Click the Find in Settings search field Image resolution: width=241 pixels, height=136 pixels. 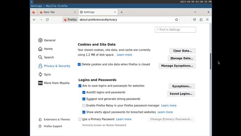click(175, 29)
